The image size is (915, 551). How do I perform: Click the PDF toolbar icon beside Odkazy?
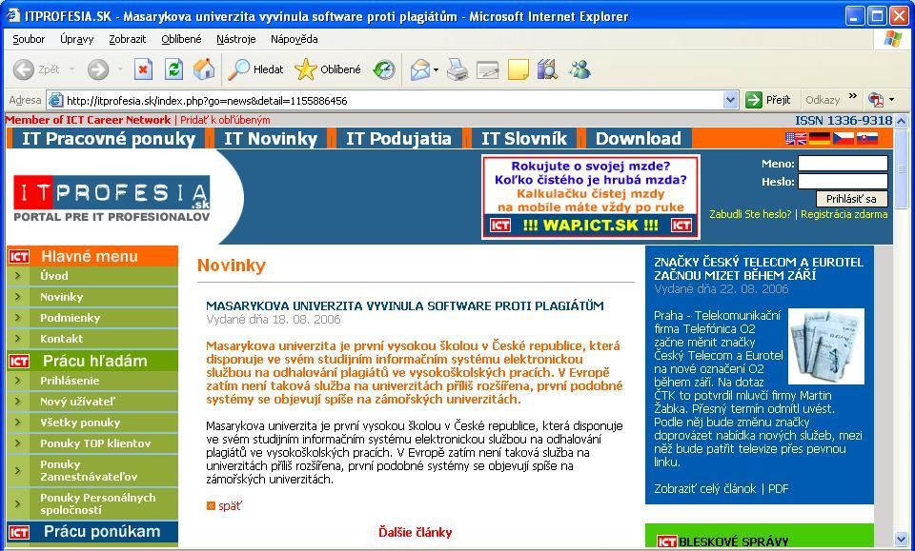pyautogui.click(x=875, y=100)
